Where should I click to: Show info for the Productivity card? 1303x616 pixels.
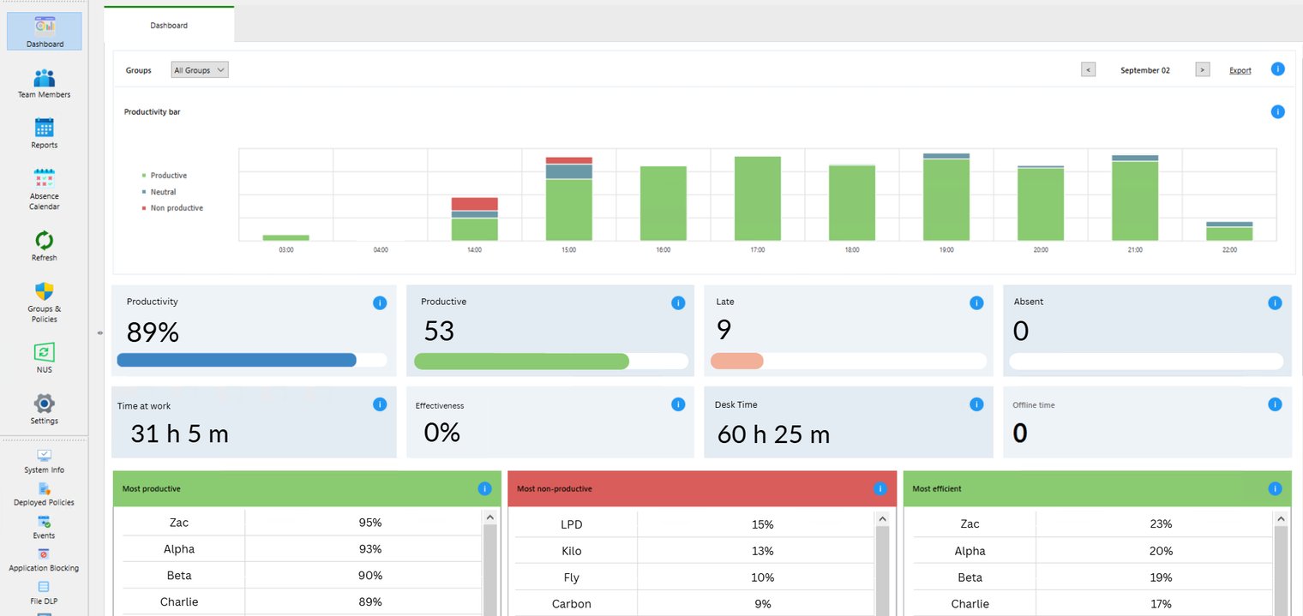click(380, 302)
